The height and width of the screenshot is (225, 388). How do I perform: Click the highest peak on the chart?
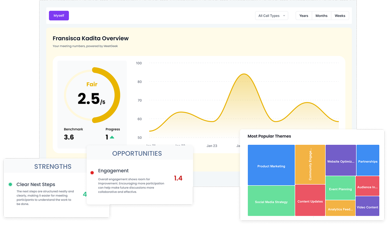pyautogui.click(x=244, y=74)
